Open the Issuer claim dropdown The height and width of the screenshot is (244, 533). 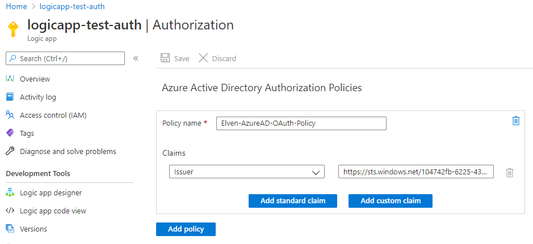[247, 172]
